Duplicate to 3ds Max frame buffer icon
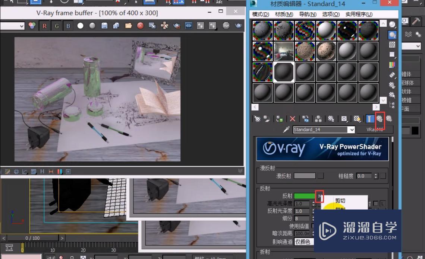This screenshot has height=259, width=425. point(152,26)
